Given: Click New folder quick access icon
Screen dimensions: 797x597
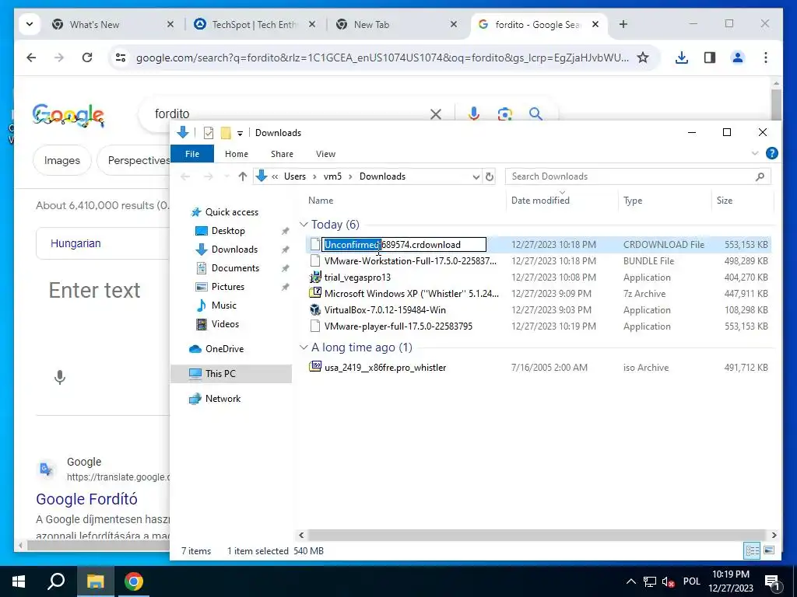Looking at the screenshot, I should tap(226, 133).
